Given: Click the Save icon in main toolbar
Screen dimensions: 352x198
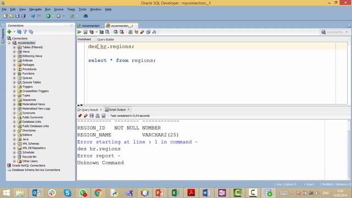Looking at the screenshot, I should [17, 16].
